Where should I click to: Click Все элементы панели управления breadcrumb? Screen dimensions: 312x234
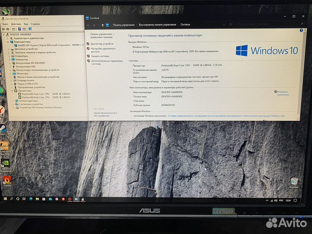pos(157,25)
